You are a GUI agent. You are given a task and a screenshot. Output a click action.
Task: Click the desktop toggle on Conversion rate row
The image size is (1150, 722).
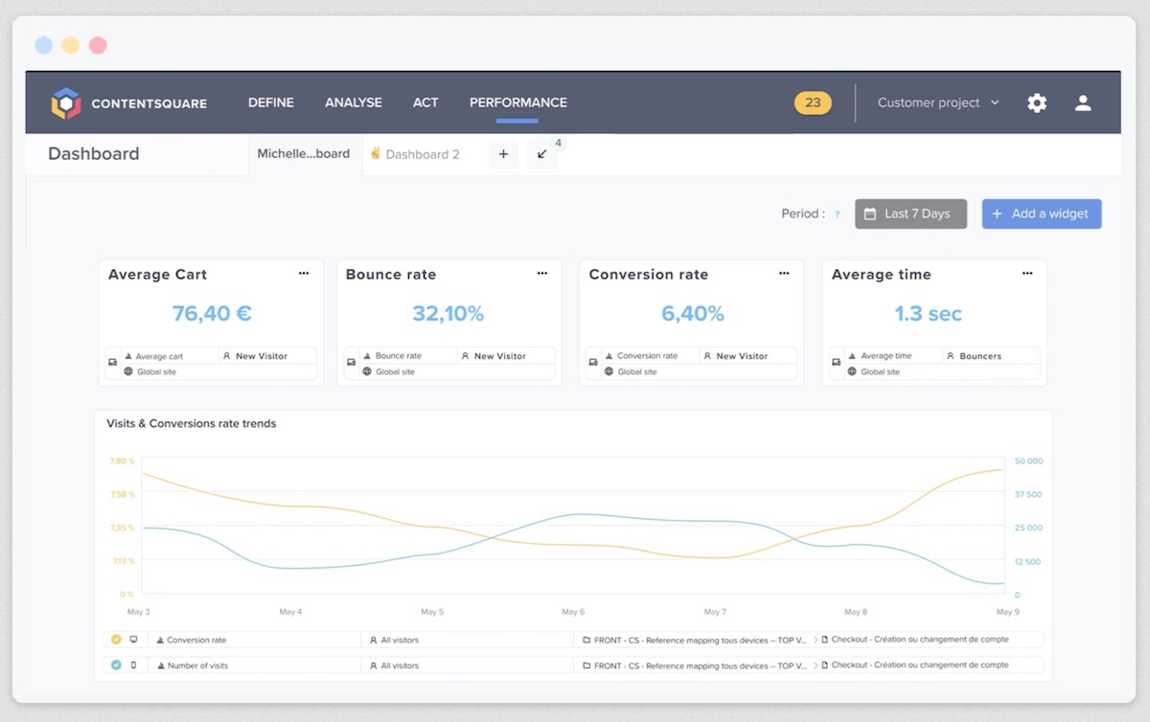(x=134, y=639)
